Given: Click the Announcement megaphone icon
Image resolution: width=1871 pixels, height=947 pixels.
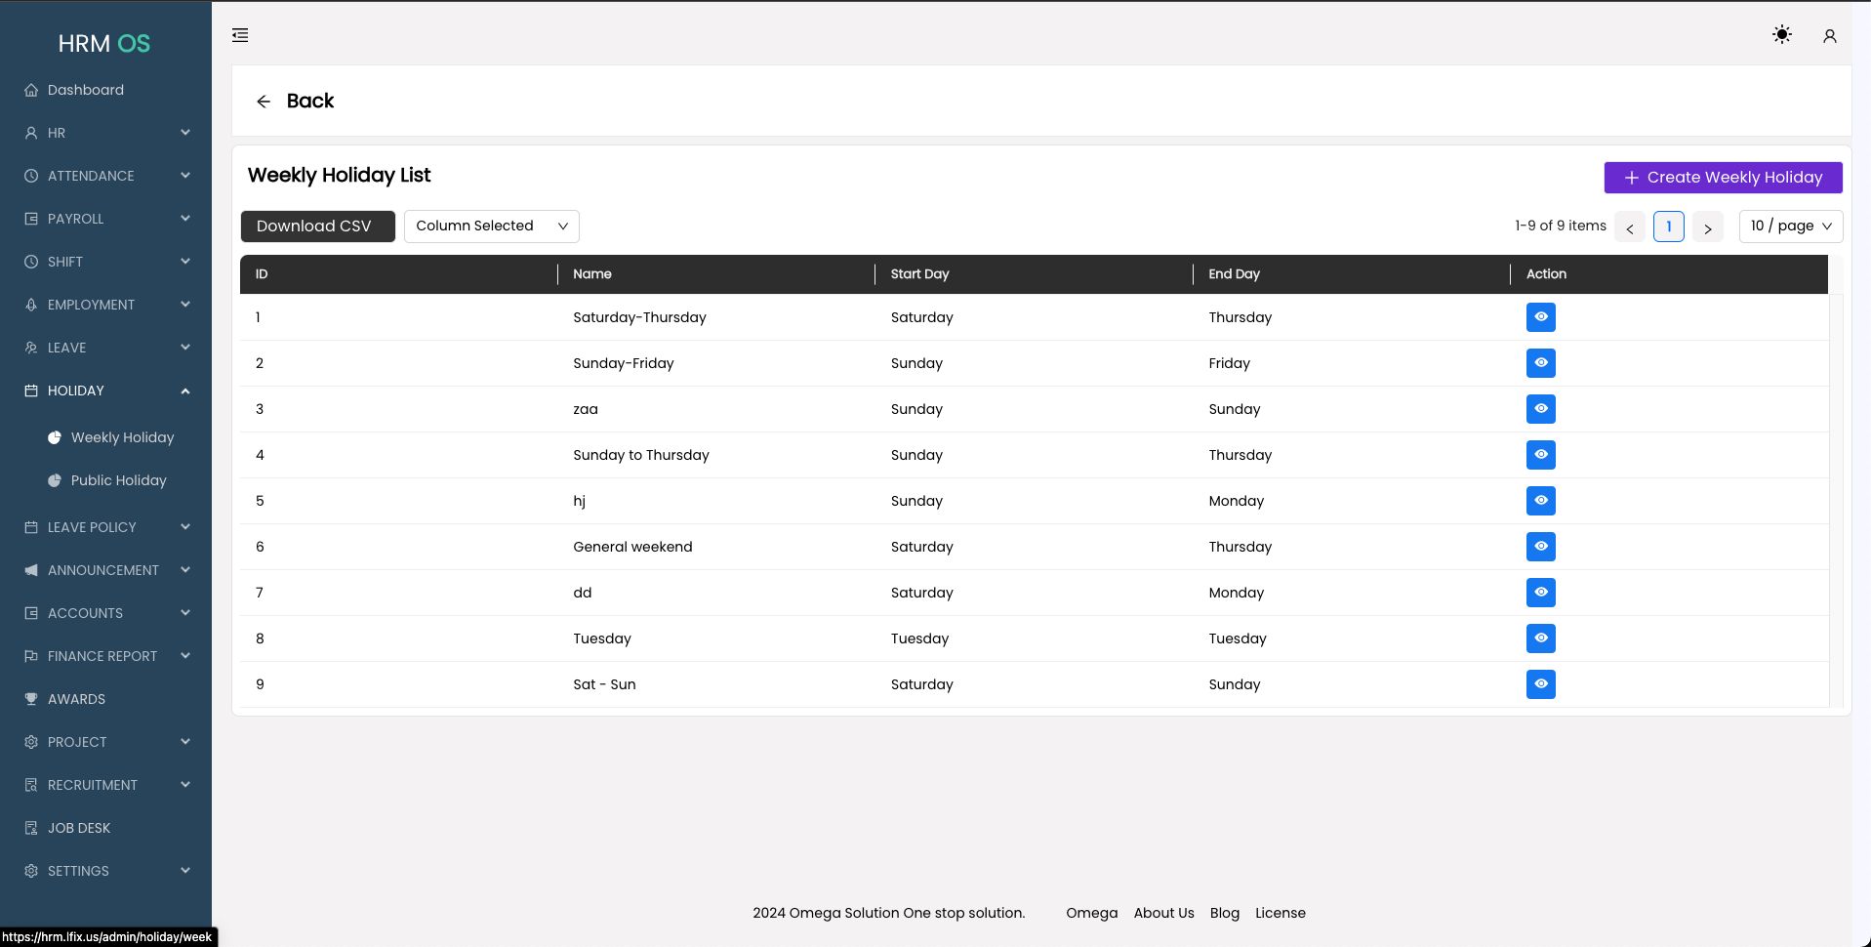Looking at the screenshot, I should click(31, 570).
